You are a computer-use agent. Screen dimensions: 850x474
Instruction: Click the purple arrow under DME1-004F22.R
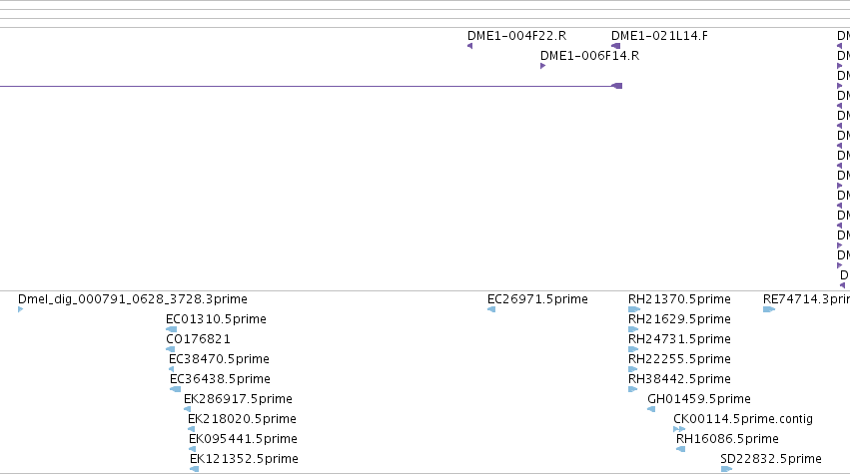(x=470, y=46)
